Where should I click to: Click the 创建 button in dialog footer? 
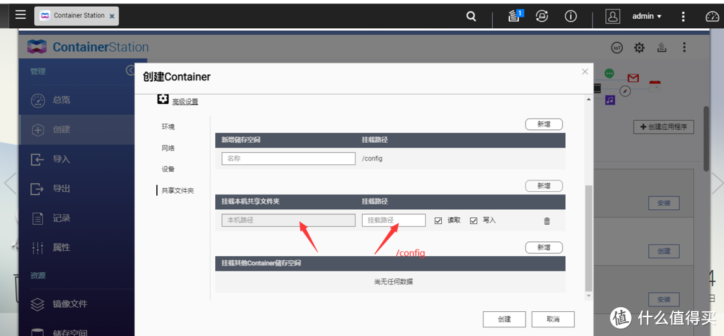[504, 319]
